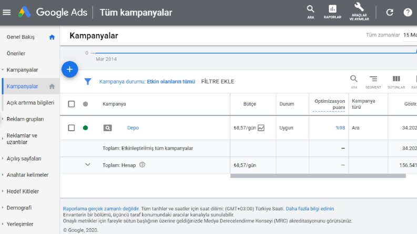This screenshot has width=417, height=234.
Task: Click the grey status dot column header
Action: tap(85, 104)
